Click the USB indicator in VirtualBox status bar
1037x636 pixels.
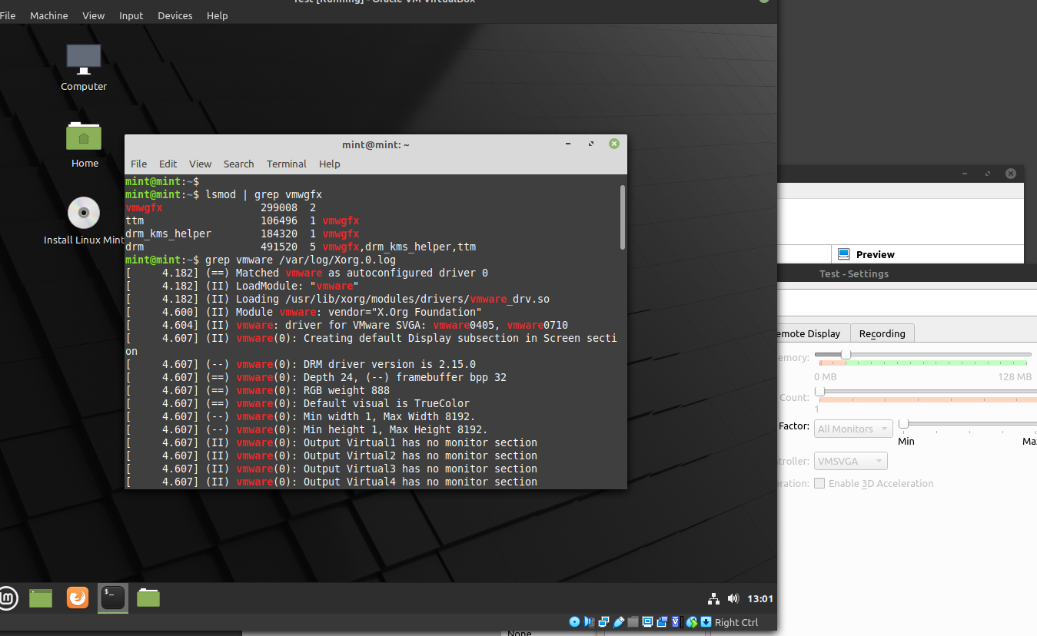(619, 622)
